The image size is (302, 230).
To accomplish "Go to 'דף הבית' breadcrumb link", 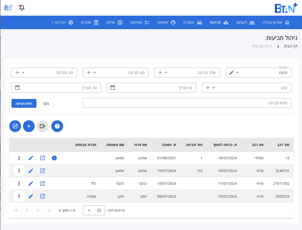I will (x=291, y=46).
